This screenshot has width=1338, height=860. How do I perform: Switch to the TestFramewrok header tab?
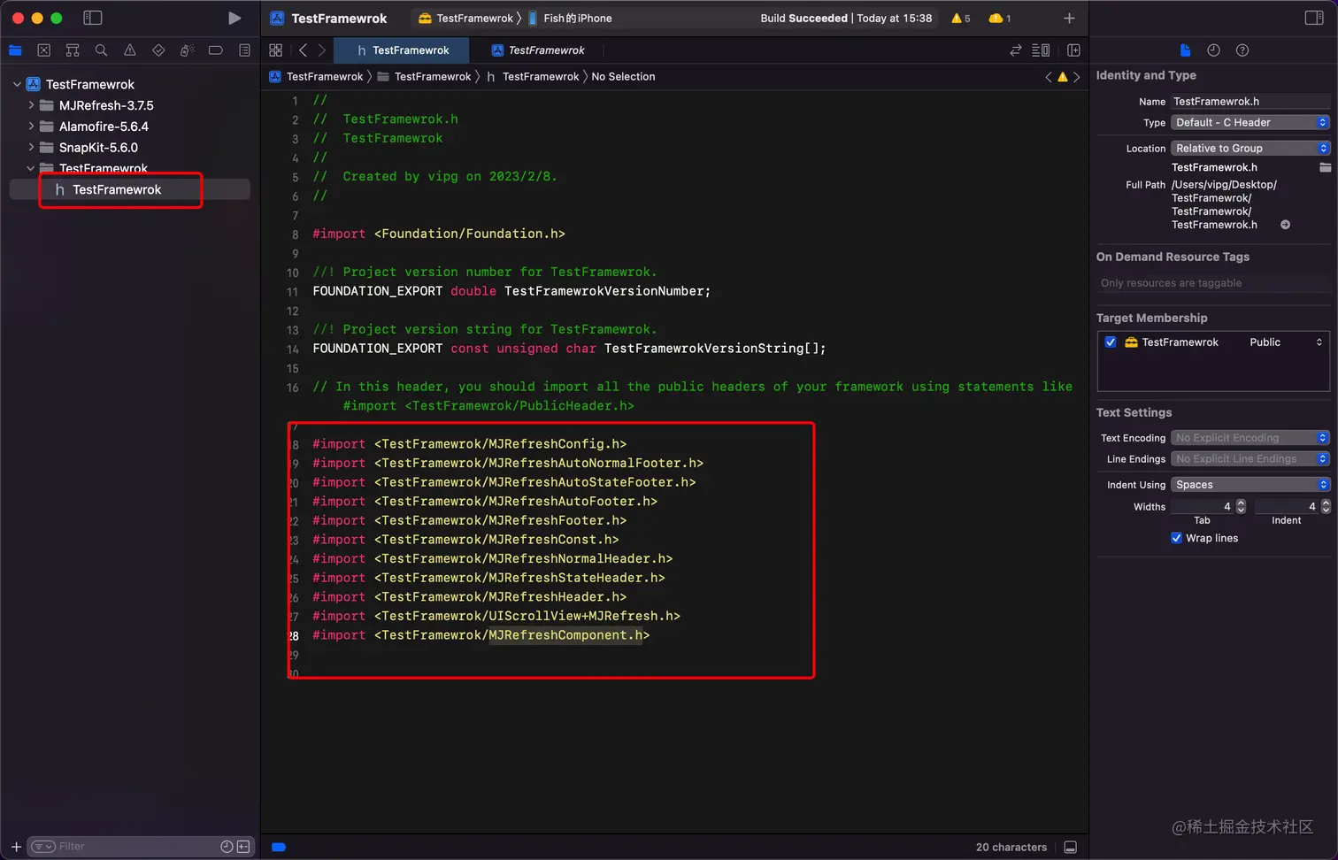(402, 50)
